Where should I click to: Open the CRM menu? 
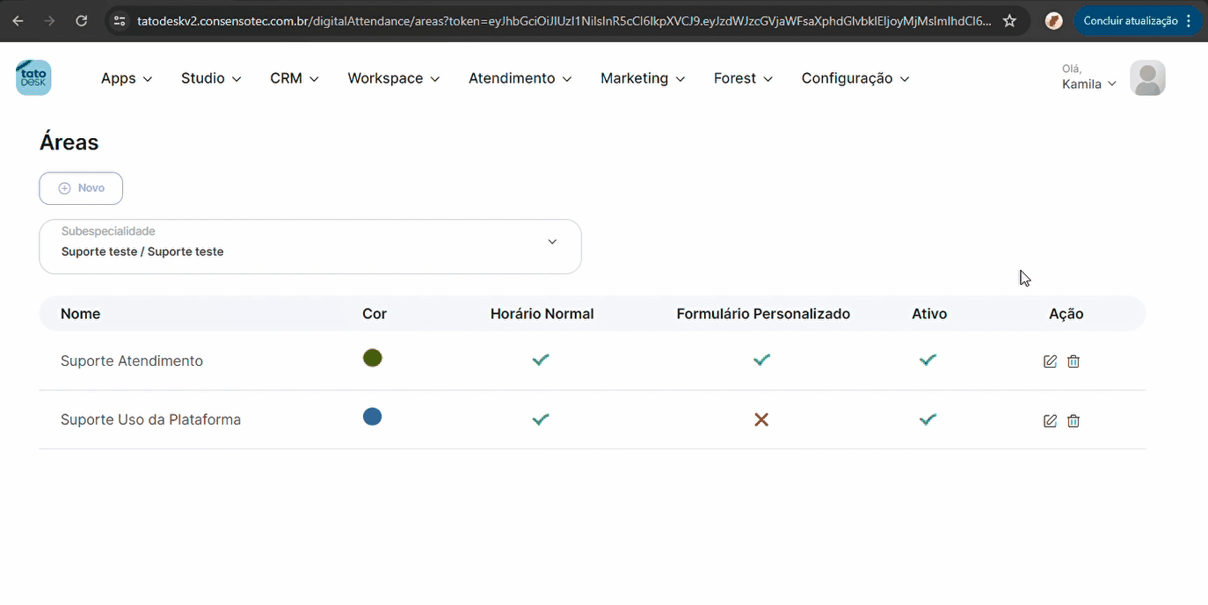tap(294, 78)
